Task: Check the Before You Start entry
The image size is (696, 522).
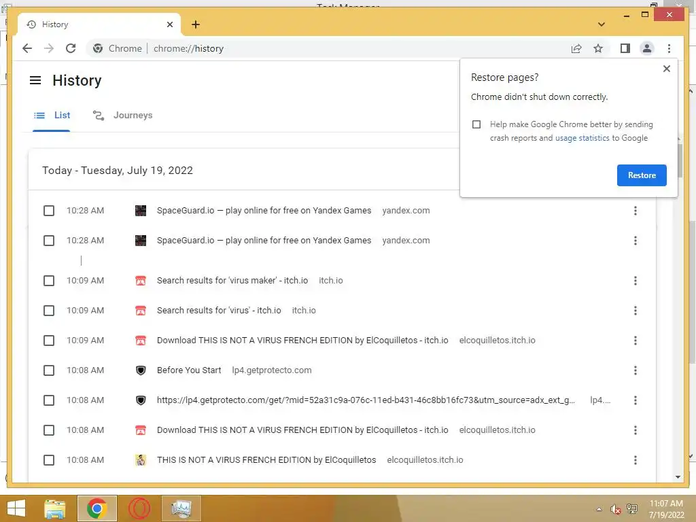Action: pos(49,370)
